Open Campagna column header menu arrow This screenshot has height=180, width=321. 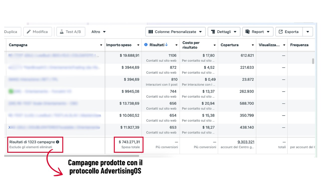(101, 45)
